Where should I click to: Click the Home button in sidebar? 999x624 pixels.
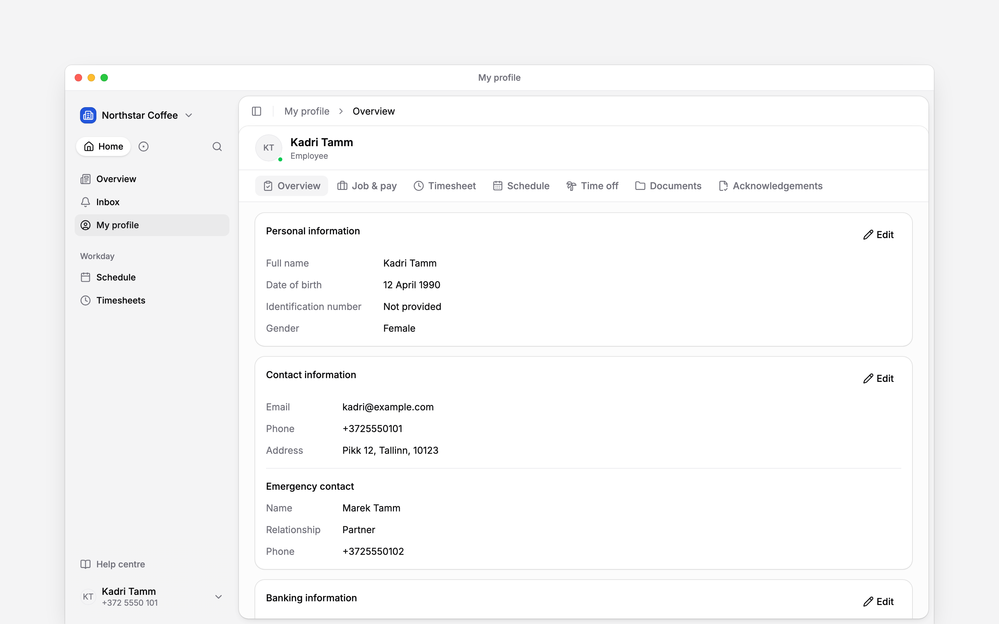coord(103,147)
